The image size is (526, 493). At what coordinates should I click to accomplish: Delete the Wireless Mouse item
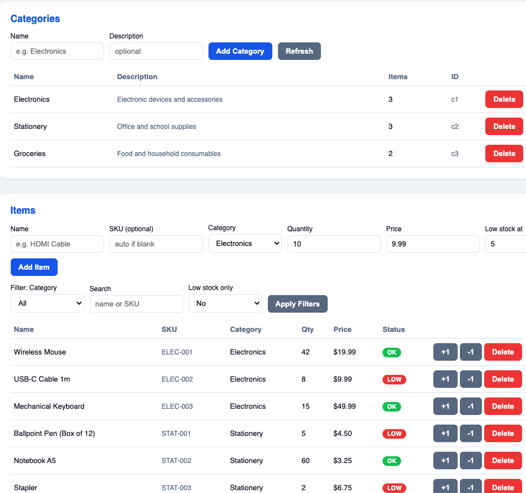click(503, 352)
